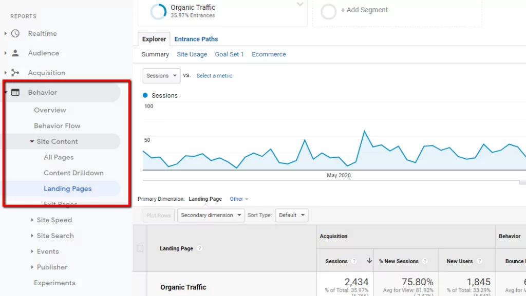
Task: Open the Sessions metric dropdown
Action: tap(161, 76)
